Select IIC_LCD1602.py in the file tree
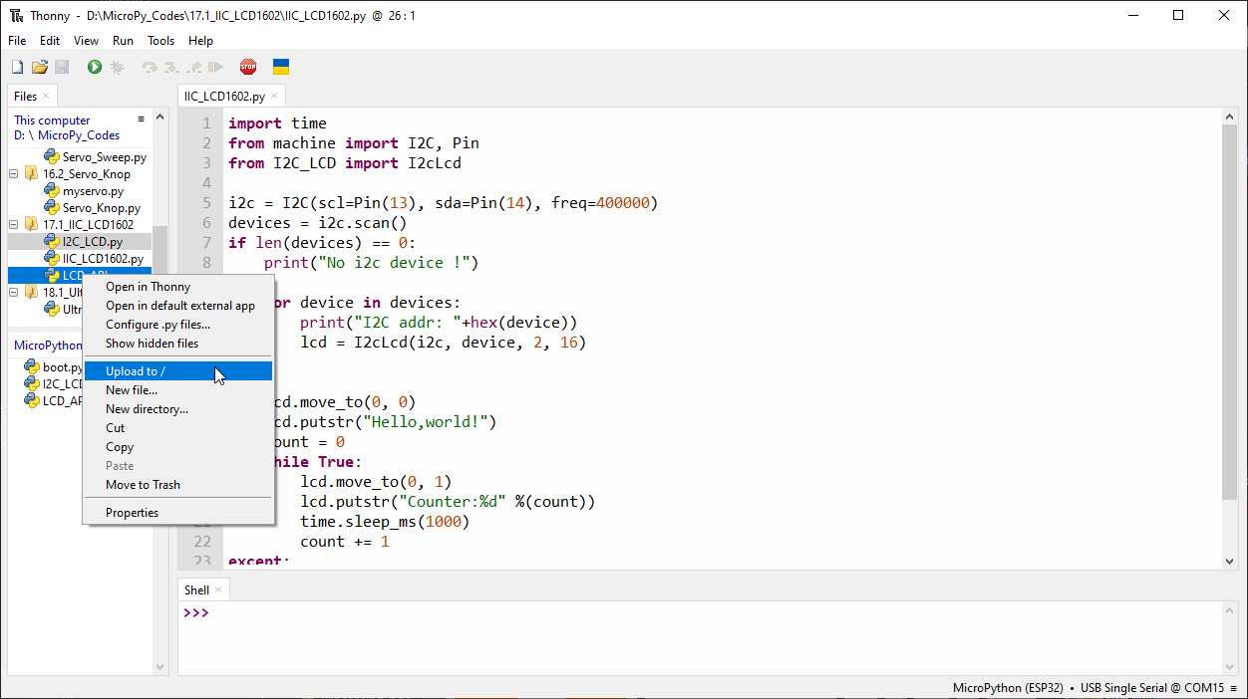The image size is (1248, 699). coord(103,259)
